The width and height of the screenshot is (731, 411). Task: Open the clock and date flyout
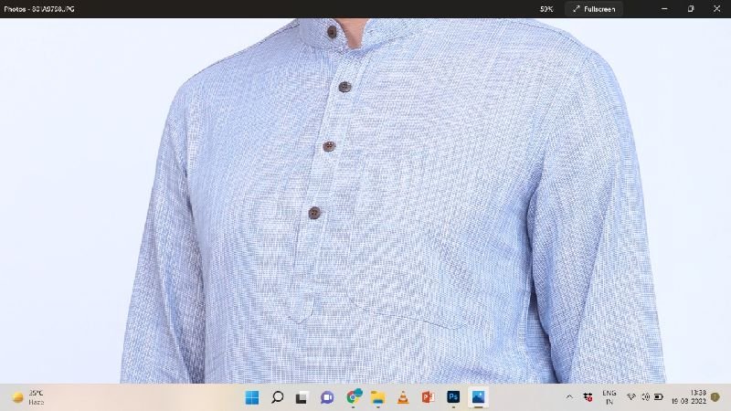[x=697, y=397]
